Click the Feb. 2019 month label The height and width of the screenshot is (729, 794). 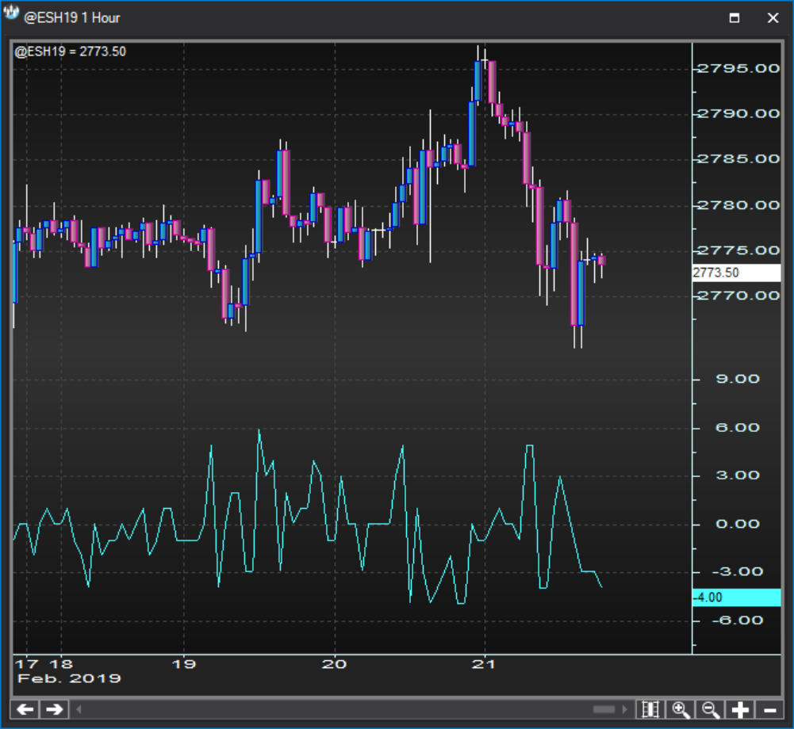click(x=69, y=678)
